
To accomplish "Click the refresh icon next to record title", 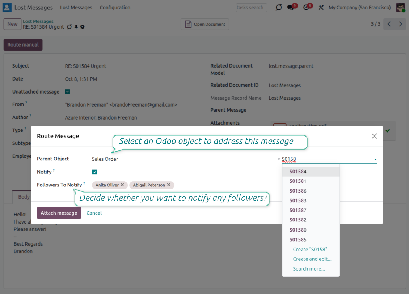I will pyautogui.click(x=69, y=27).
